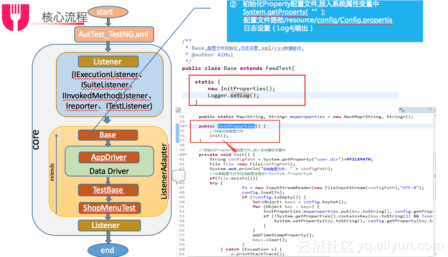
Task: Click the vertical core label
Action: (36, 139)
